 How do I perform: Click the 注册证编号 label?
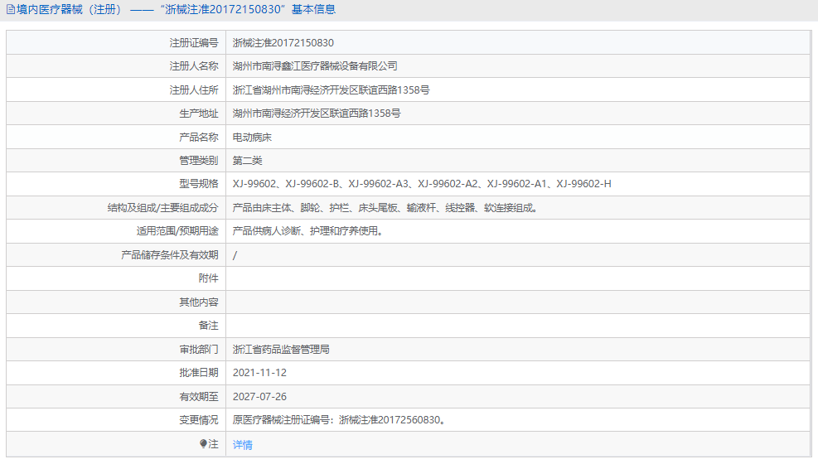pos(194,43)
